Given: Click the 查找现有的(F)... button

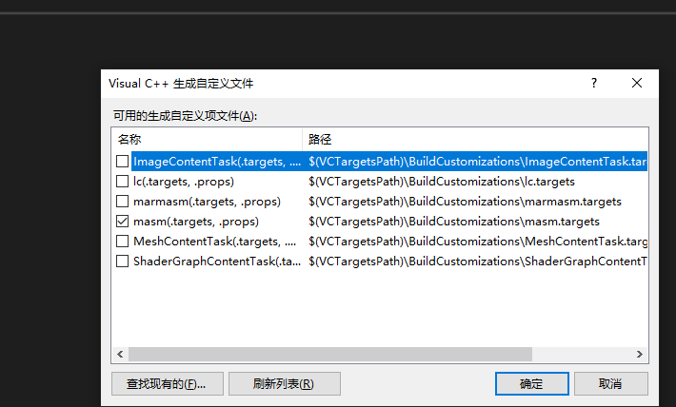Looking at the screenshot, I should click(168, 383).
